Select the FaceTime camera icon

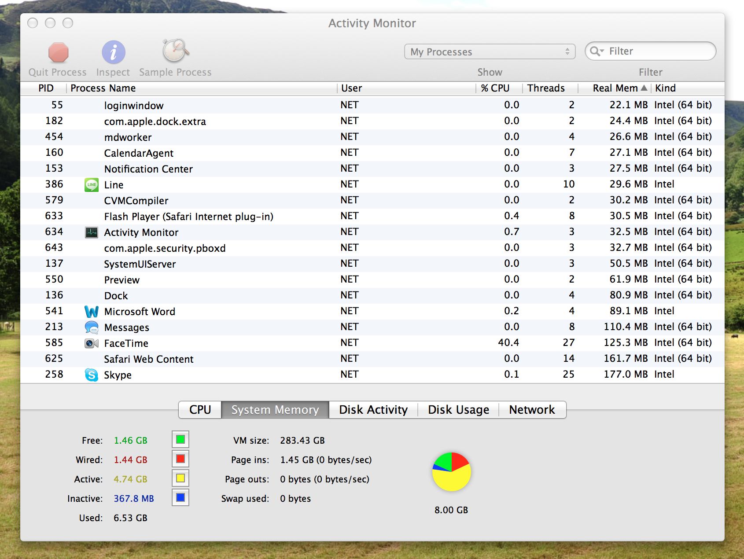pyautogui.click(x=91, y=343)
